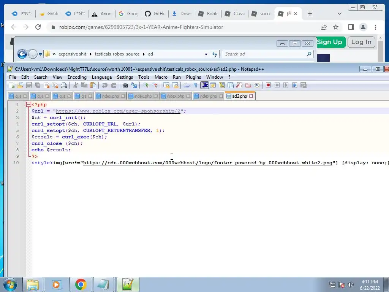389x292 pixels.
Task: Open a new Chrome tab
Action: pos(310,14)
